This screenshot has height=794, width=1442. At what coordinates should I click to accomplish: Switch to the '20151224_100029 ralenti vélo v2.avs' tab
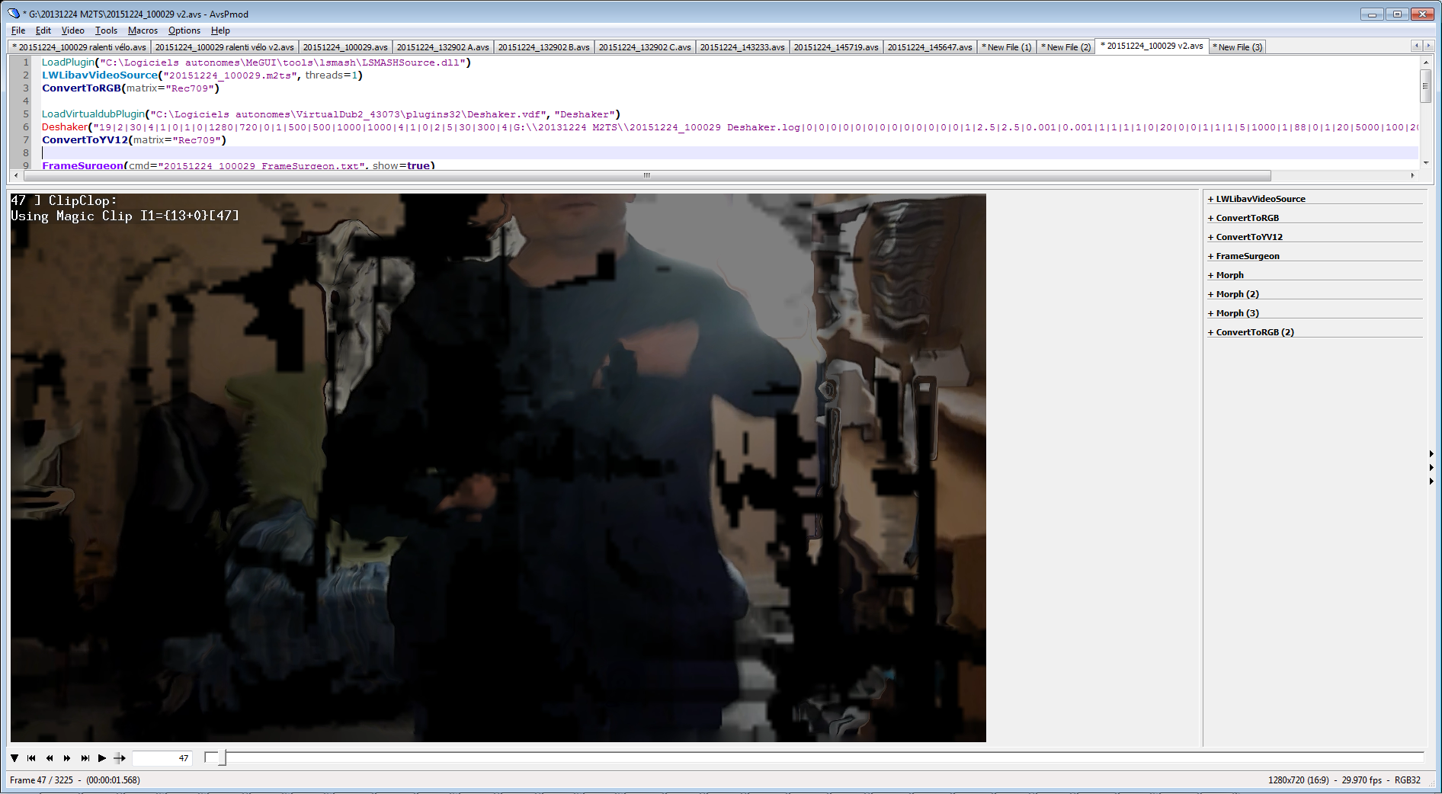(x=224, y=47)
